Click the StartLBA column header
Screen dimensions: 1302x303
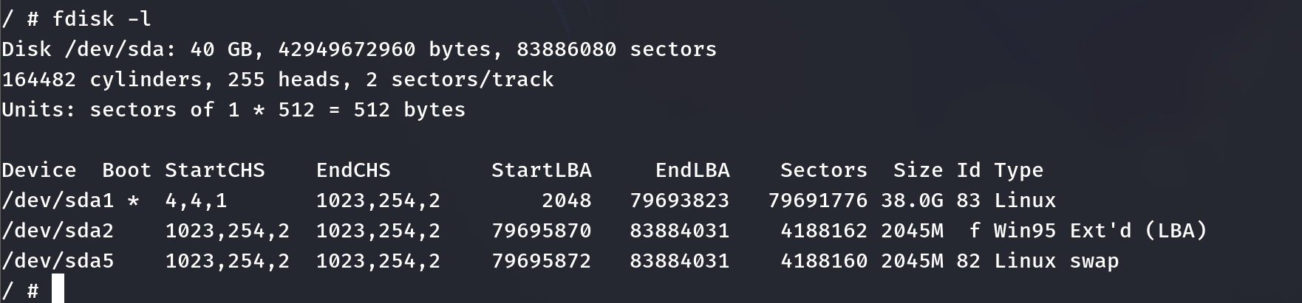click(x=542, y=170)
